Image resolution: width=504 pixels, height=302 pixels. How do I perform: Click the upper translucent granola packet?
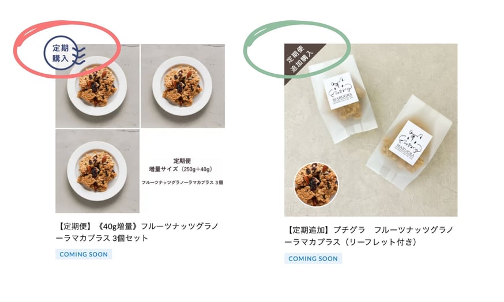tap(344, 99)
